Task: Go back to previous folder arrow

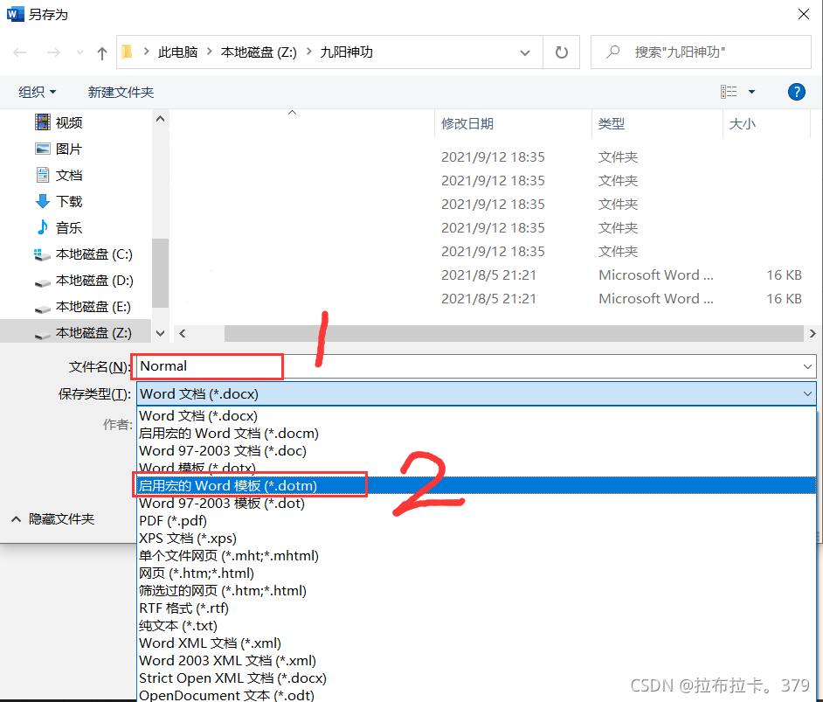Action: [20, 52]
